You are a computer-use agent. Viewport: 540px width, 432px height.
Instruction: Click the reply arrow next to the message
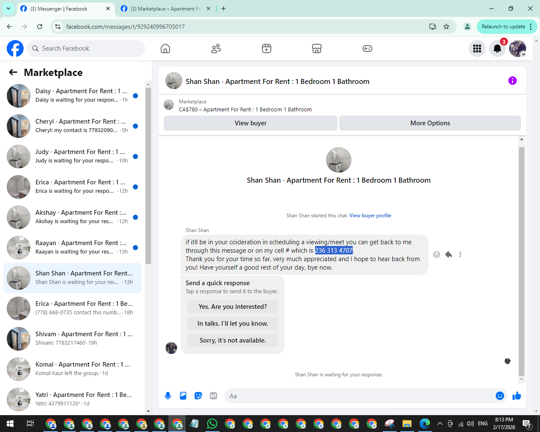448,254
